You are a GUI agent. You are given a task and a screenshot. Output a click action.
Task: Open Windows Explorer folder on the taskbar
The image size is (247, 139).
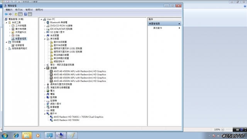27,136
